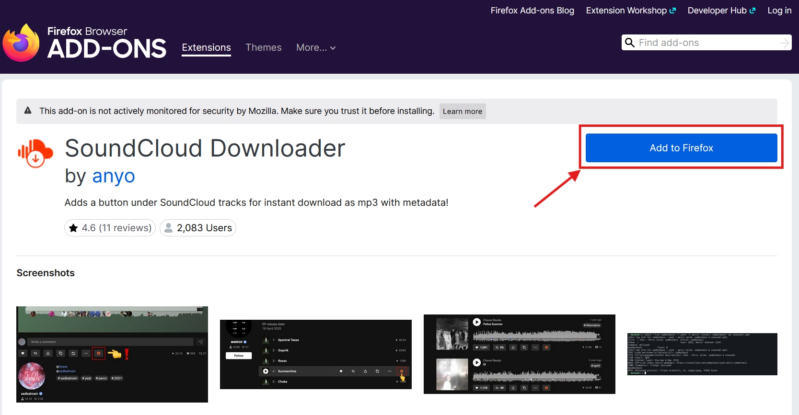
Task: Click the search magnifier icon
Action: click(630, 43)
